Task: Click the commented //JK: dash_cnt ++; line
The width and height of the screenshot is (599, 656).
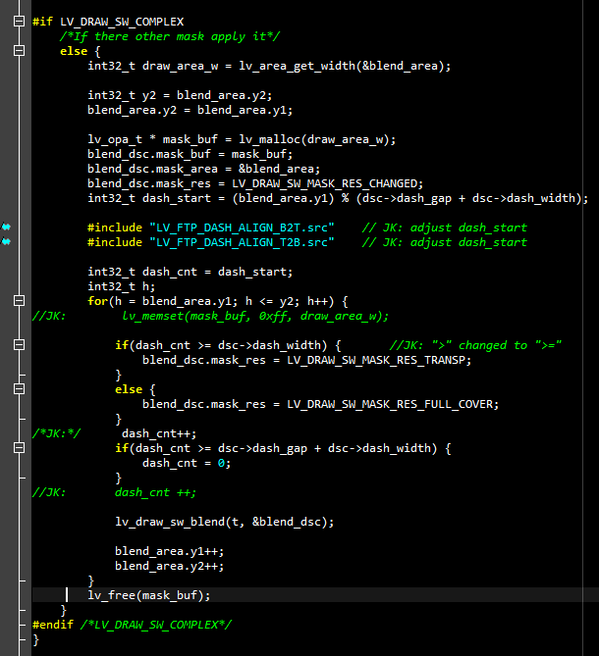Action: tap(114, 492)
